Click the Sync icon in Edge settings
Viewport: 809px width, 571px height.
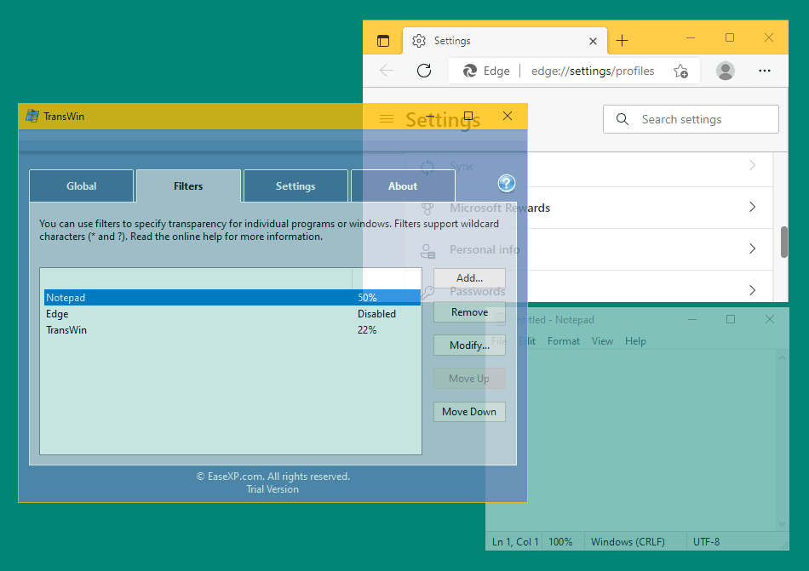tap(427, 167)
